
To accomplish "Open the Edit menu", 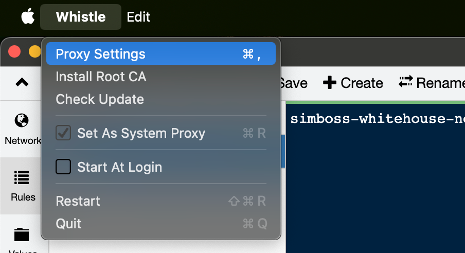I will [x=138, y=16].
